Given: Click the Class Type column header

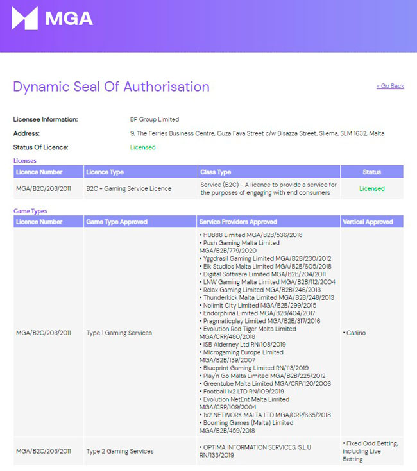Looking at the screenshot, I should (216, 172).
